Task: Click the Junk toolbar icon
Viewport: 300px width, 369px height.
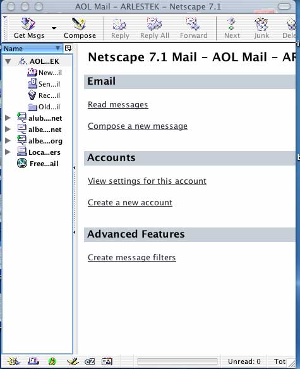Action: coord(261,28)
